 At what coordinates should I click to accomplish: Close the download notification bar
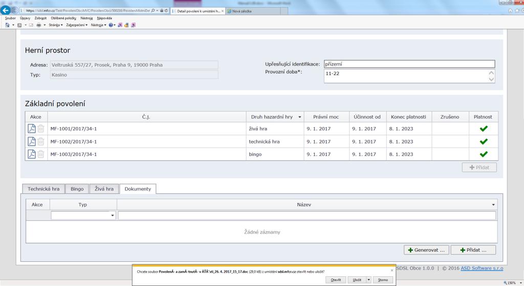coord(392,270)
